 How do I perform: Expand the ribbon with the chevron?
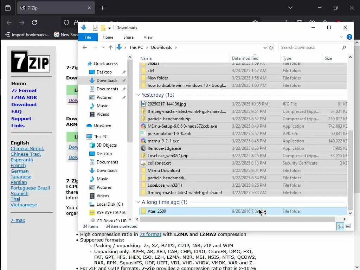coord(341,37)
